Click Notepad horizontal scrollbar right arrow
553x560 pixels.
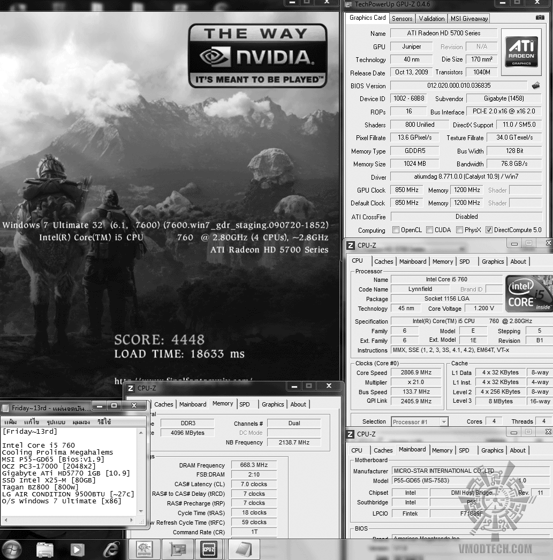tap(132, 520)
